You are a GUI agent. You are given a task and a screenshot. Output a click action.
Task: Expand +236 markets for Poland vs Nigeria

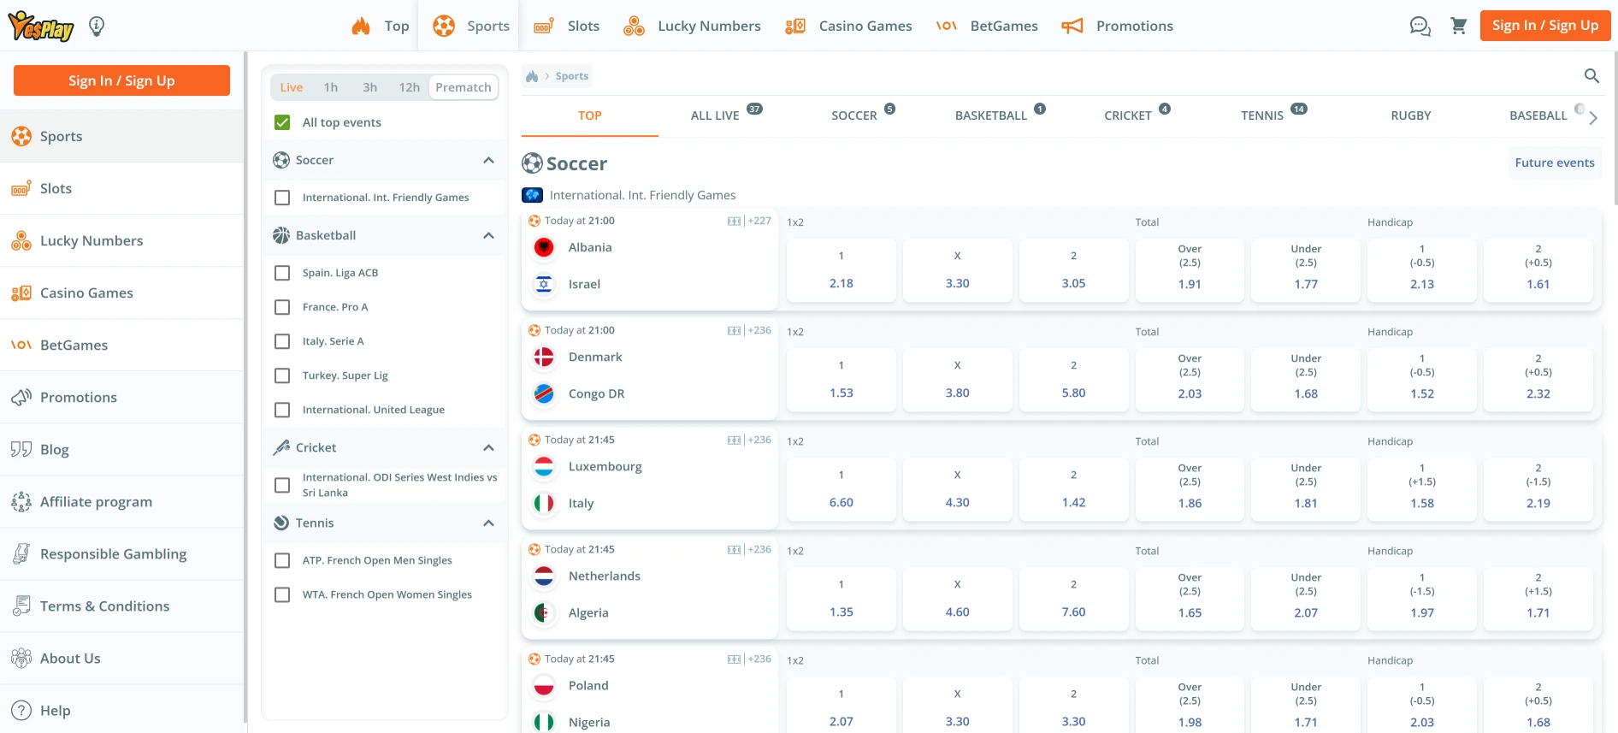point(759,659)
